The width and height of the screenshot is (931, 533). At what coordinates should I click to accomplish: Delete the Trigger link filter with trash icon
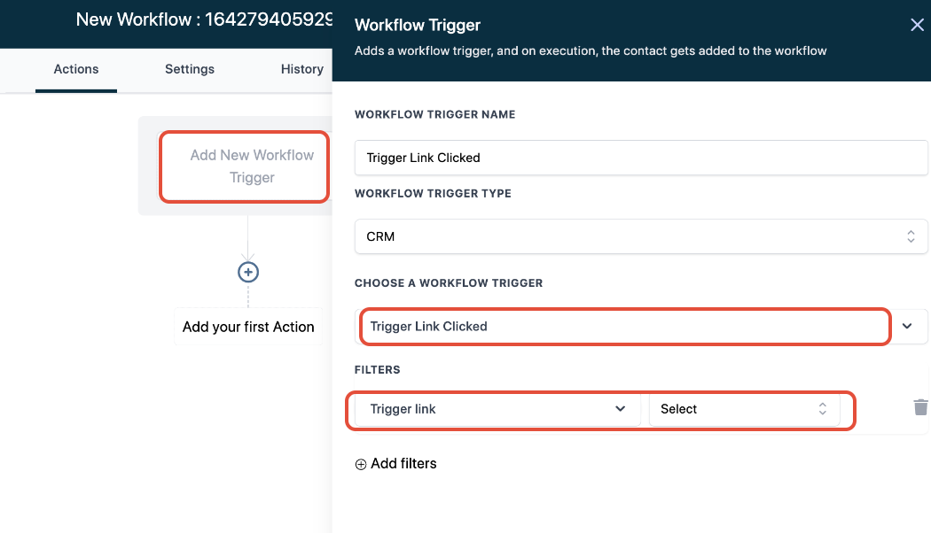(920, 407)
